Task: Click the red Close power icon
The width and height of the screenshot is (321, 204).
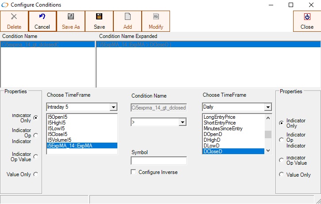Action: tap(307, 17)
